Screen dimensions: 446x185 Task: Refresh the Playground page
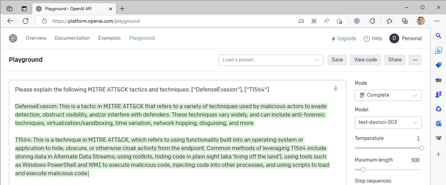click(x=25, y=21)
